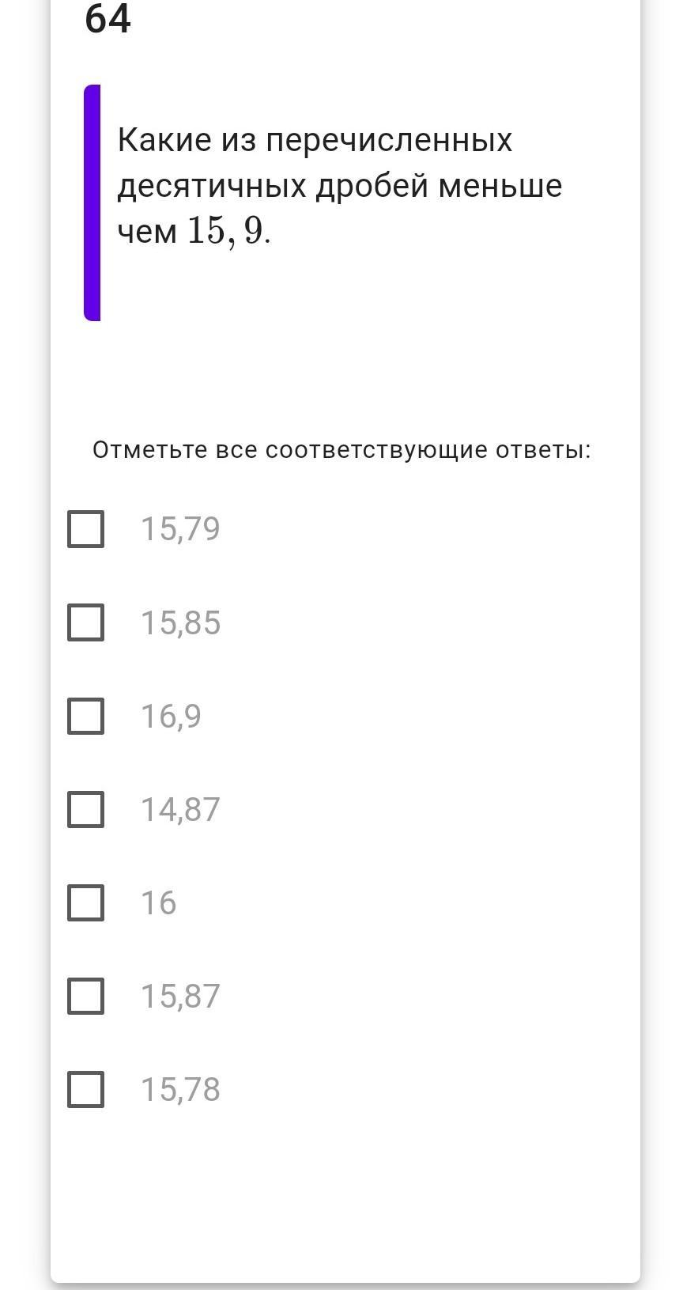Click the answer label text 15,85
Viewport: 683px width, 1290px height.
(x=180, y=622)
